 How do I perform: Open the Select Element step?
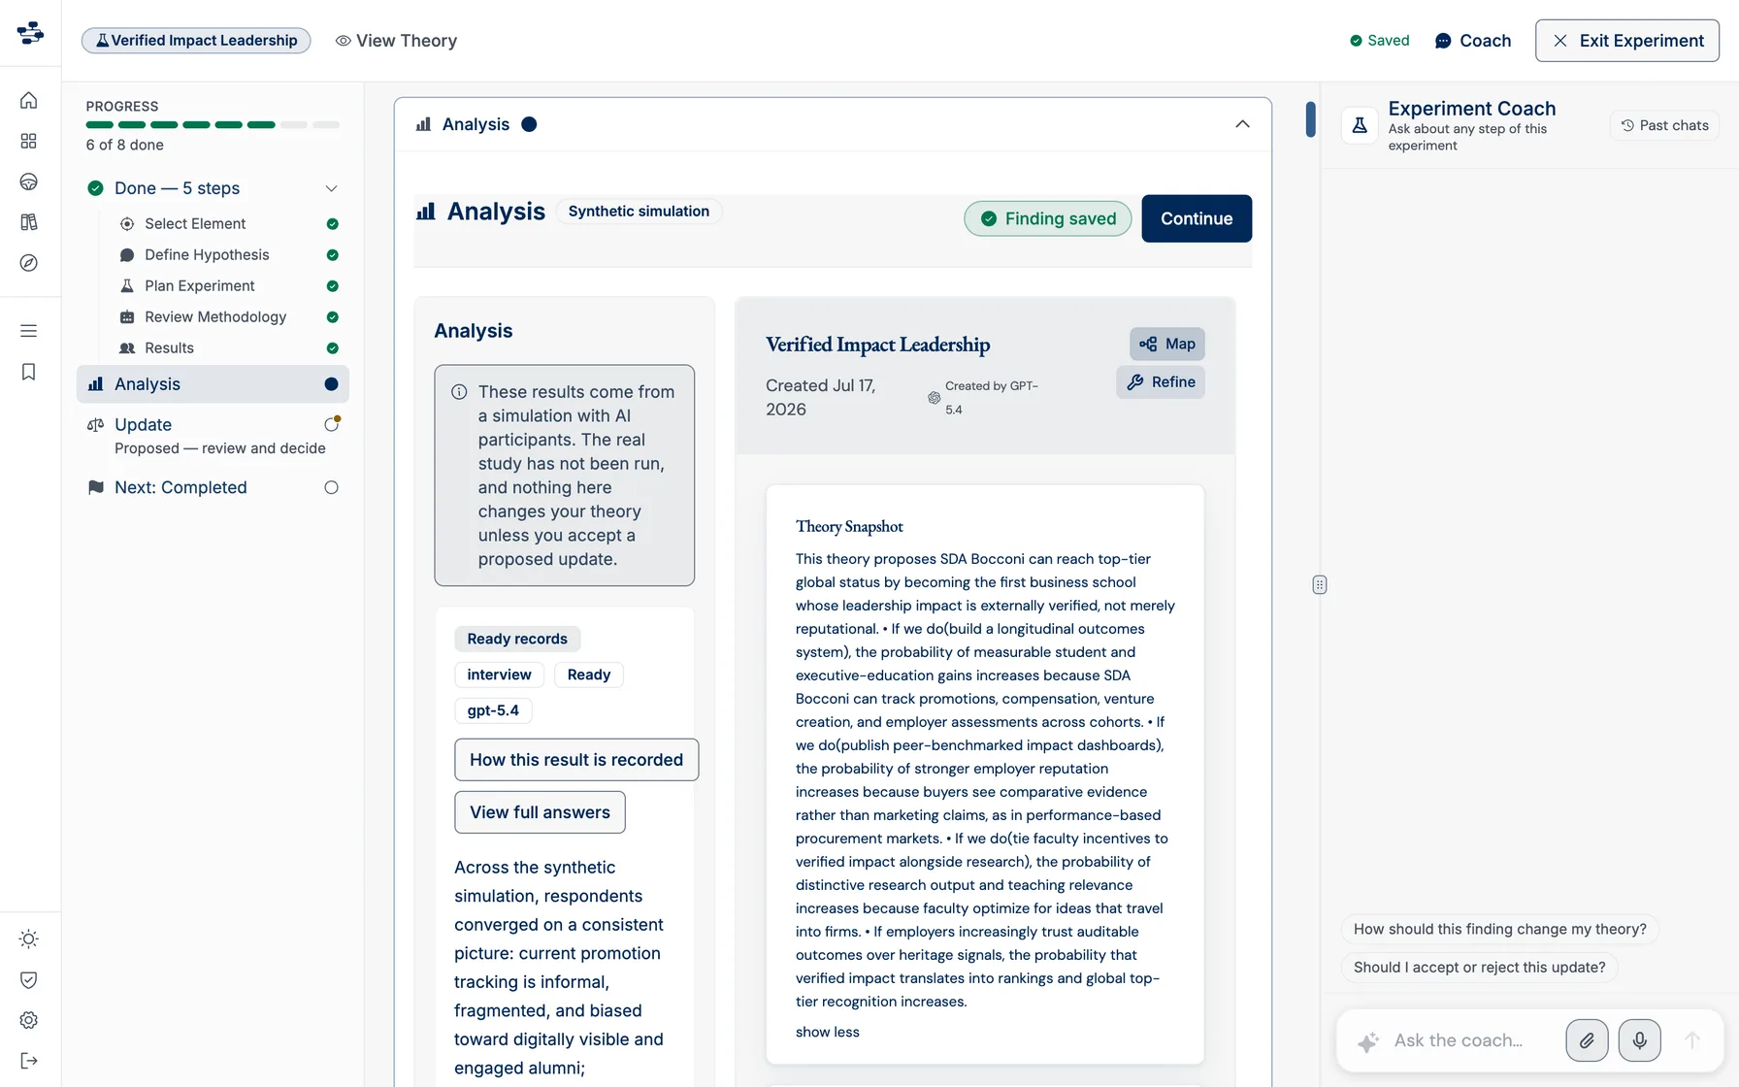tap(195, 223)
